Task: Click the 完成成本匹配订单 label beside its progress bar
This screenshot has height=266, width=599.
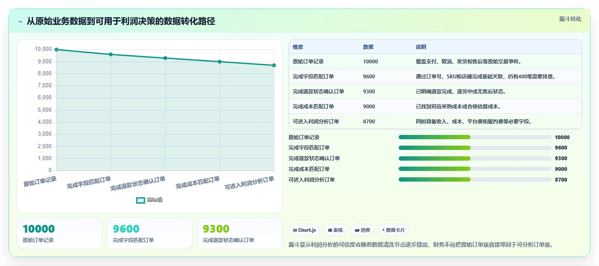Action: (x=309, y=169)
